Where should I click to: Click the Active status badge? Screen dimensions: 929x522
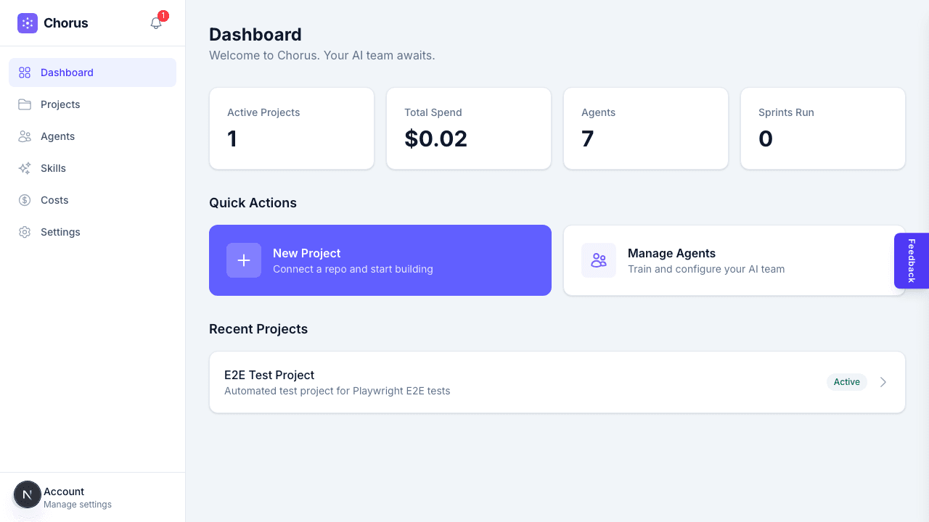pyautogui.click(x=846, y=382)
